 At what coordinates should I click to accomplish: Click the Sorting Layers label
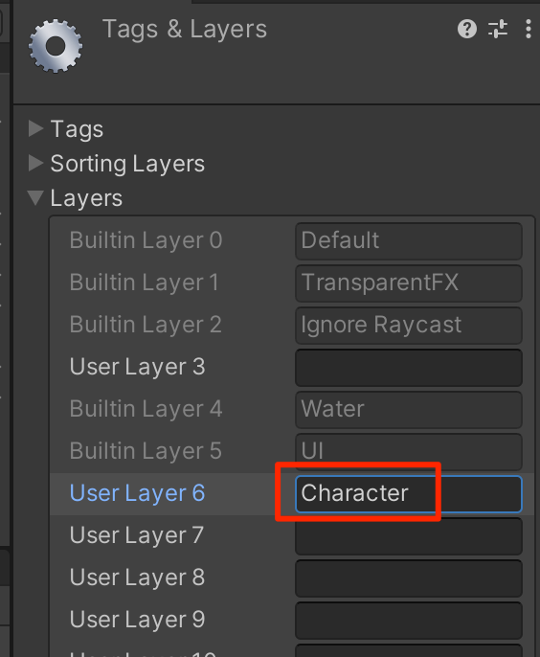[x=127, y=164]
